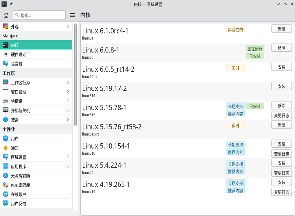Expand the 外观 appearance category arrow
This screenshot has width=295, height=216.
(68, 27)
